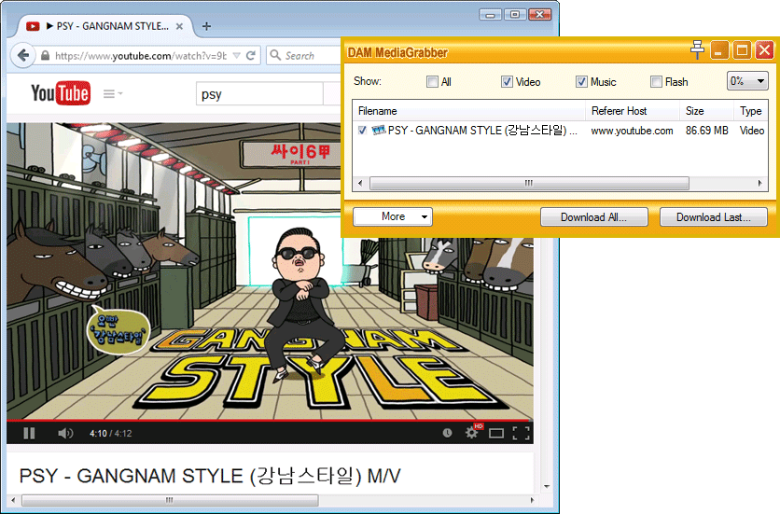Viewport: 780px width, 514px height.
Task: Uncheck the Video filter checkbox
Action: point(507,81)
